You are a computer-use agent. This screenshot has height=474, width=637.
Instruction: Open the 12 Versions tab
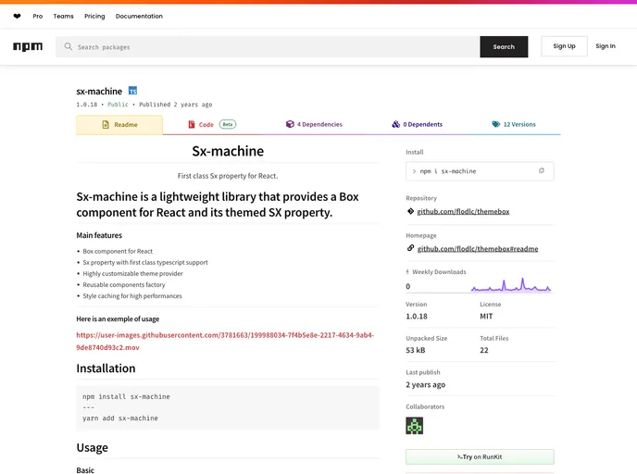514,124
